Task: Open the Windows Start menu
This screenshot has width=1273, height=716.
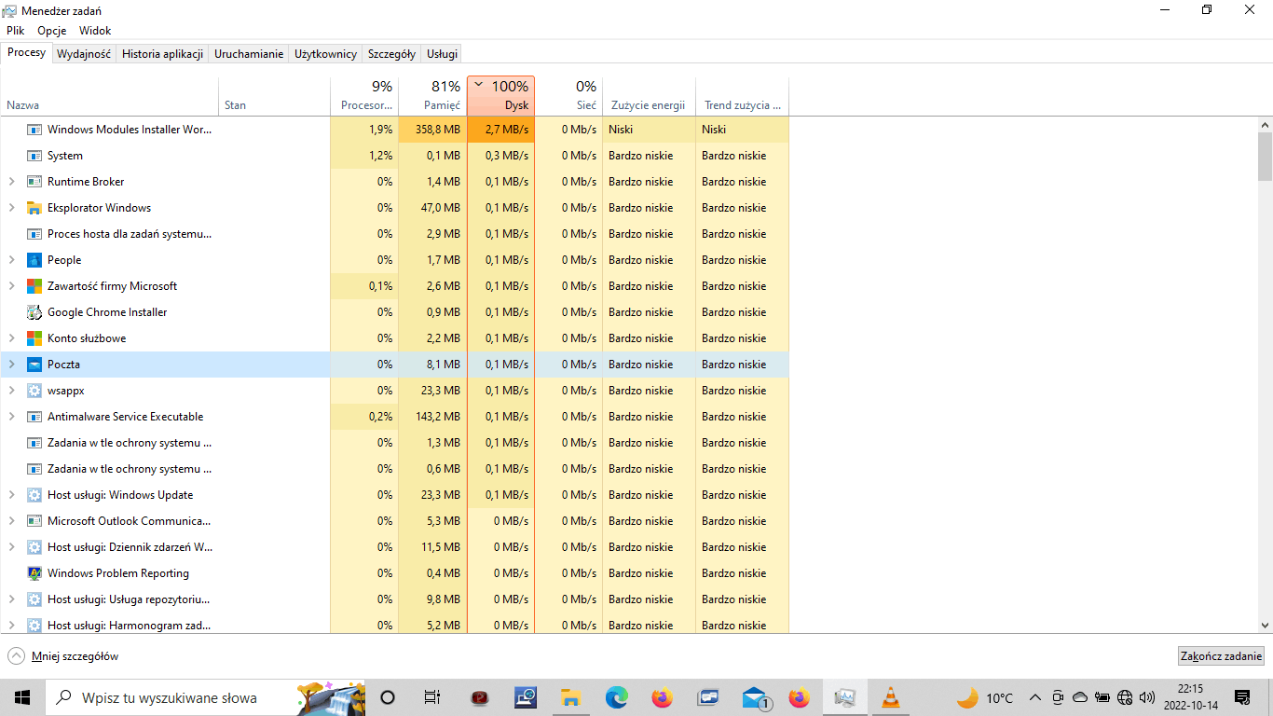Action: click(22, 697)
